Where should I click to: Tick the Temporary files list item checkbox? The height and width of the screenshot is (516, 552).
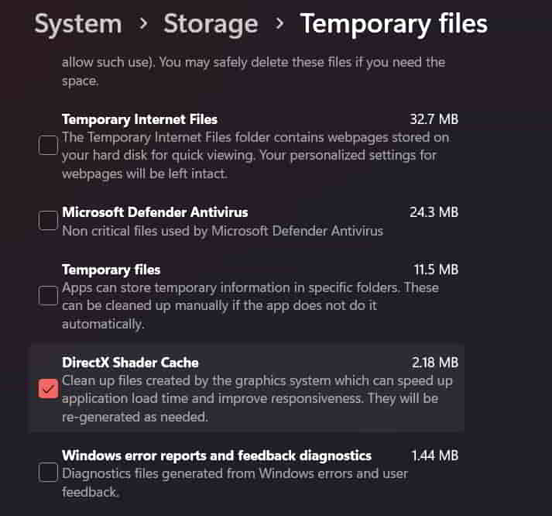(x=48, y=295)
